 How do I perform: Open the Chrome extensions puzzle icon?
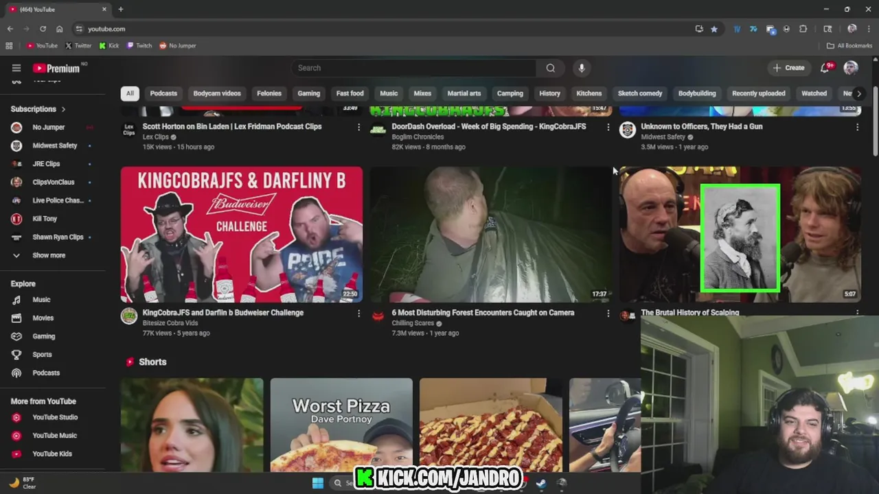point(803,29)
